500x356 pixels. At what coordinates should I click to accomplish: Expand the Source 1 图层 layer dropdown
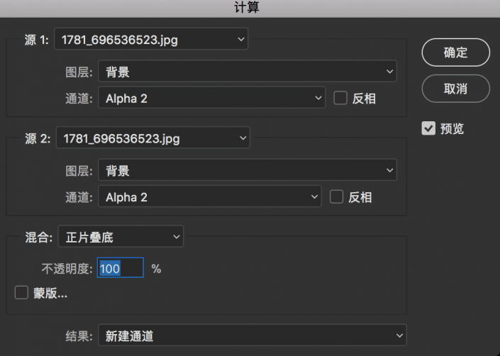click(246, 72)
